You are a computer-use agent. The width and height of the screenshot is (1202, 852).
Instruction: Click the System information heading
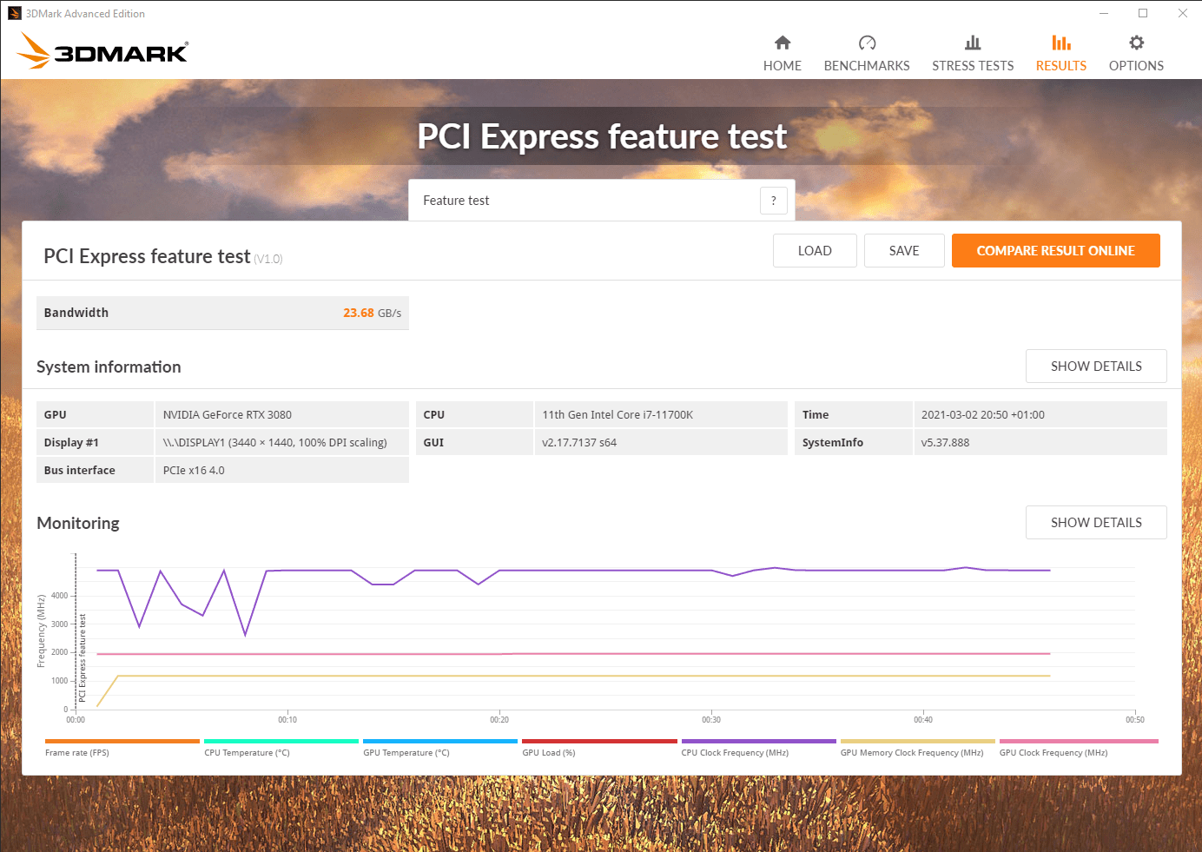click(109, 367)
